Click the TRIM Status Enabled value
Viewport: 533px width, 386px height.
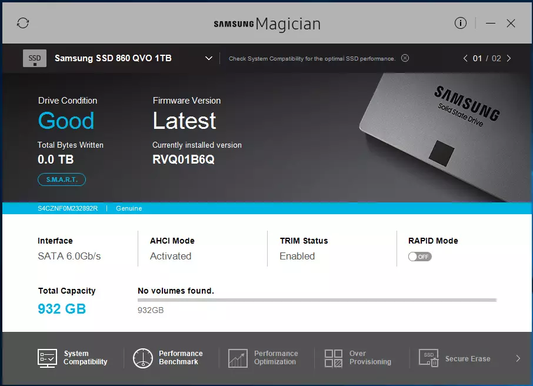tap(297, 256)
